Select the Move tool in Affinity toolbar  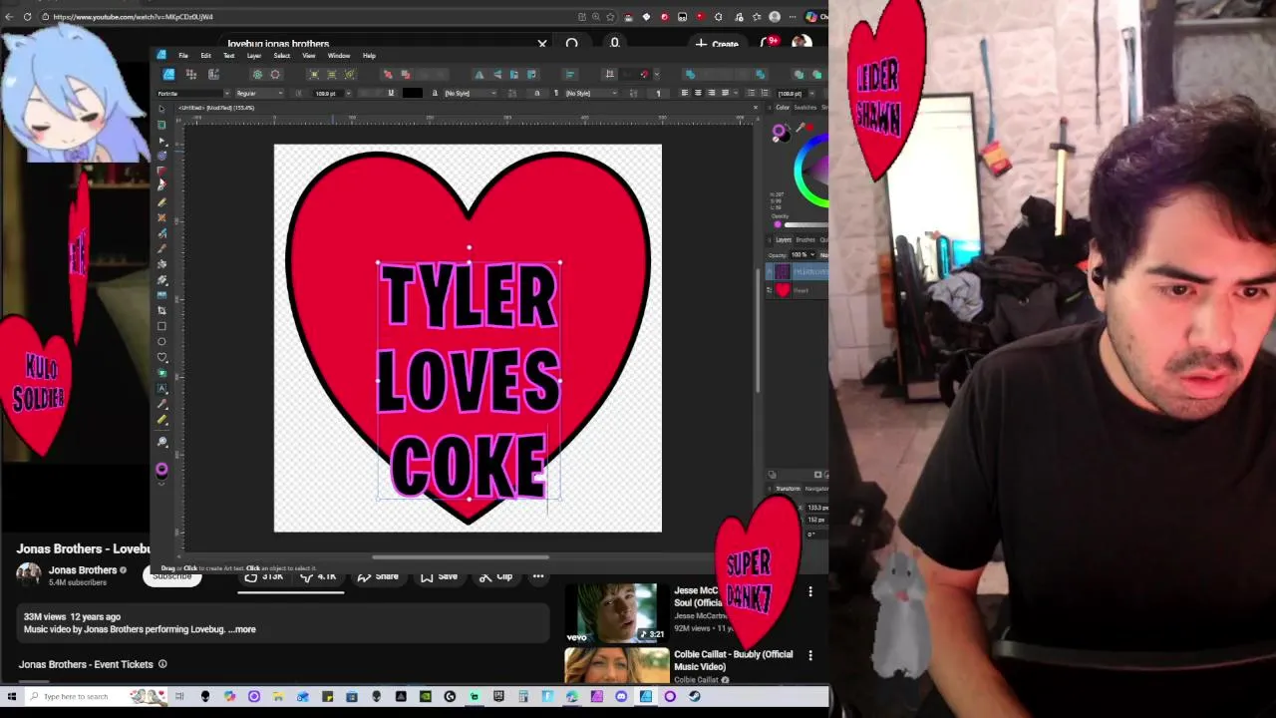pos(161,108)
